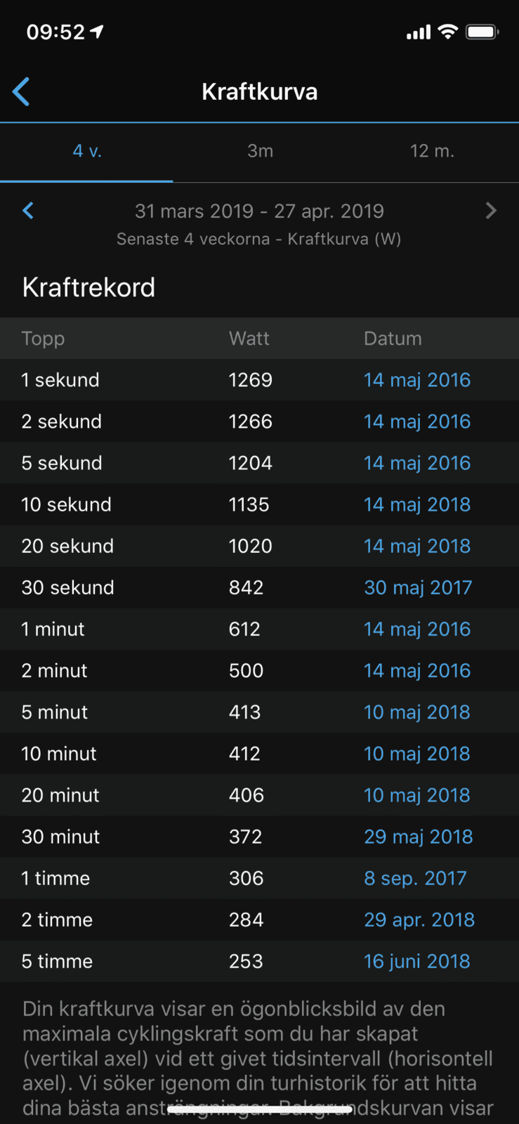Tap the back arrow beside Kraftkurva
The height and width of the screenshot is (1124, 519).
tap(22, 92)
